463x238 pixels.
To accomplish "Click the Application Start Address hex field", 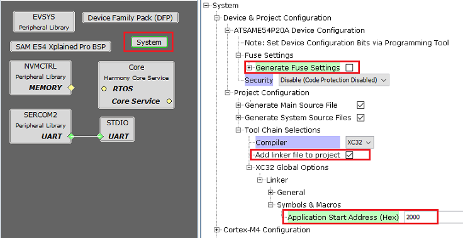I will [x=433, y=217].
